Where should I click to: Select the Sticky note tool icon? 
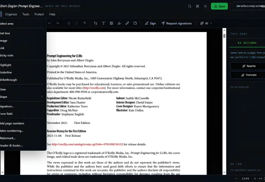(135, 23)
